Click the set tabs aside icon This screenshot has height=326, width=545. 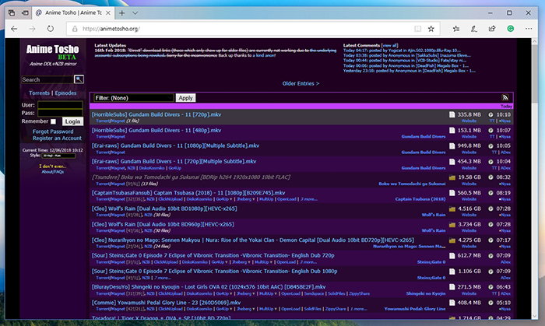(x=25, y=13)
